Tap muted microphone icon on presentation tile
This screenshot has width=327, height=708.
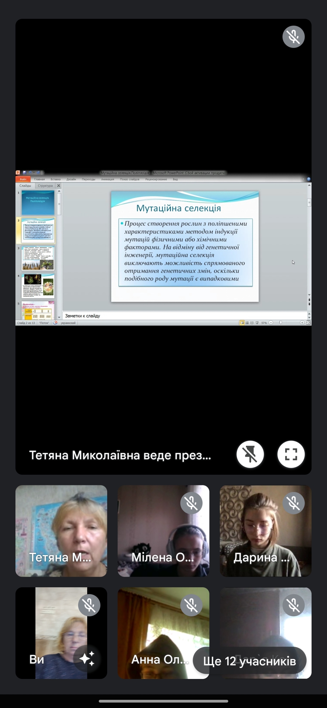coord(293,37)
